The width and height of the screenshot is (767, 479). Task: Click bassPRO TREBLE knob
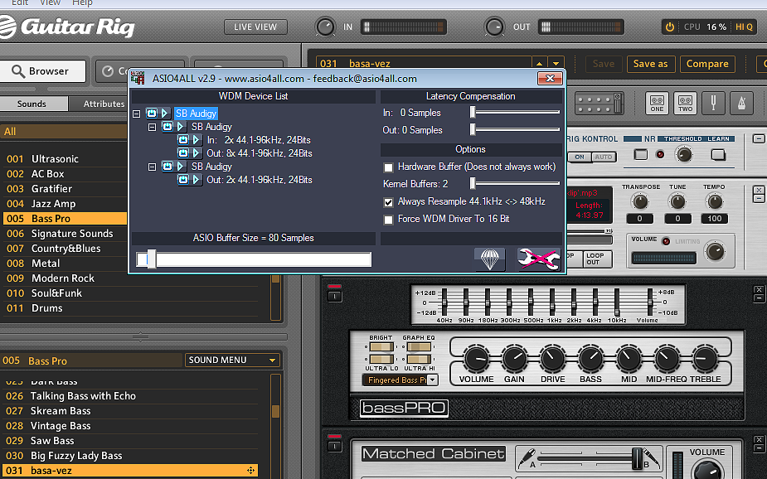click(704, 359)
